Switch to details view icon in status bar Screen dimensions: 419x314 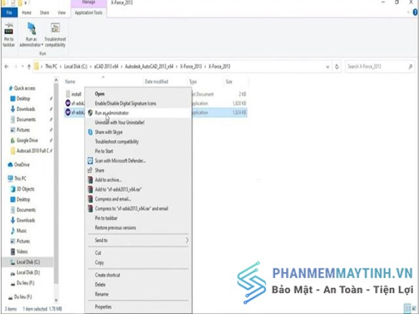407,308
